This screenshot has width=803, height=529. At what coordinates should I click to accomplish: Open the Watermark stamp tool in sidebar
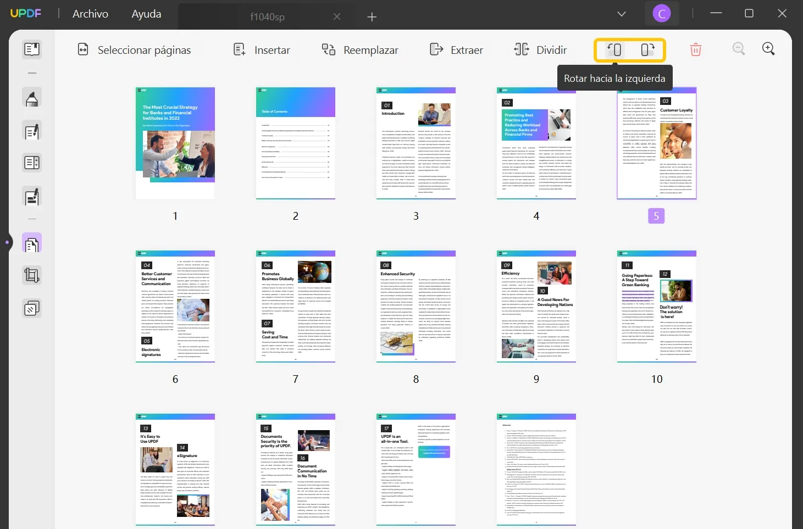[x=32, y=308]
